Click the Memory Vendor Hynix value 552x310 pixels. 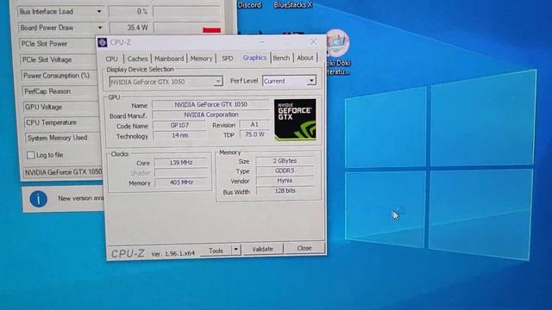[x=285, y=181]
